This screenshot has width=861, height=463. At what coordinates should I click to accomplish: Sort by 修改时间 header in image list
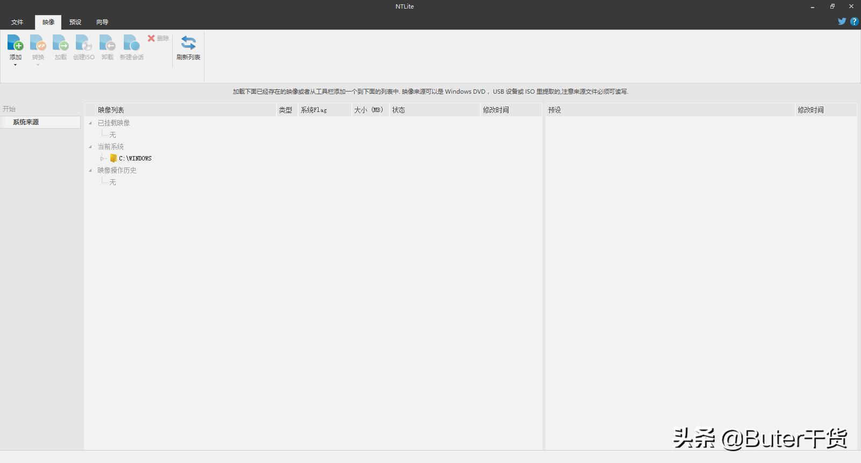click(x=511, y=110)
